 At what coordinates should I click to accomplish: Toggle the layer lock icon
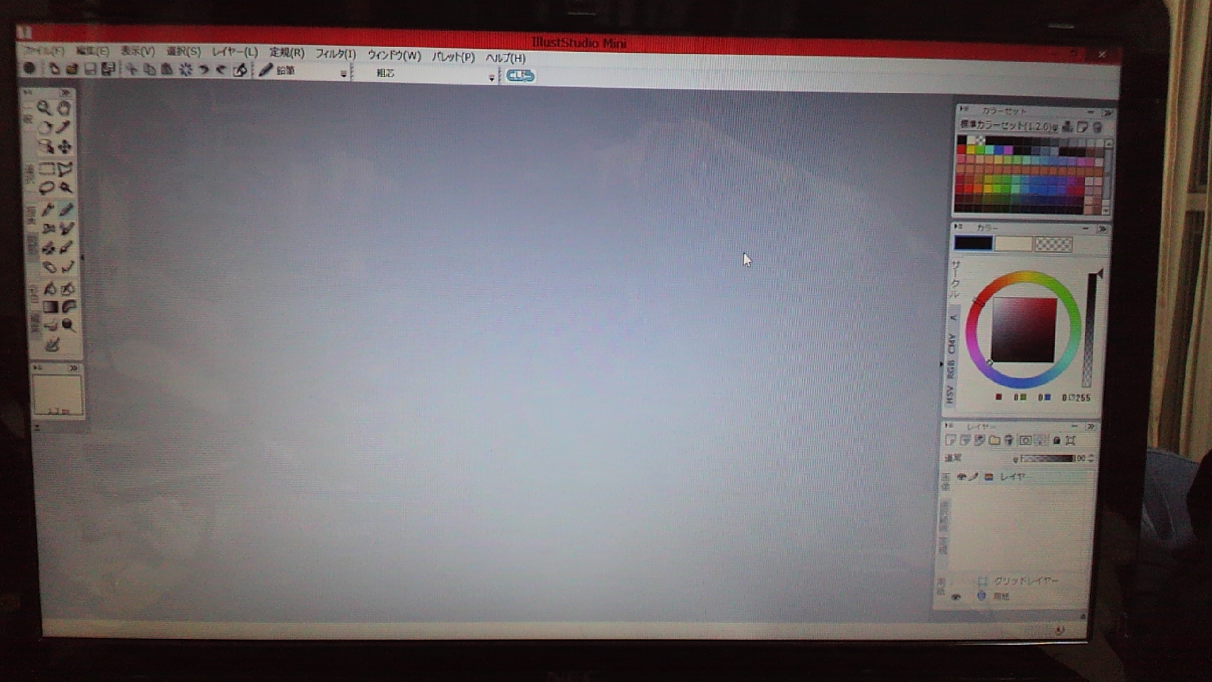[x=1057, y=441]
